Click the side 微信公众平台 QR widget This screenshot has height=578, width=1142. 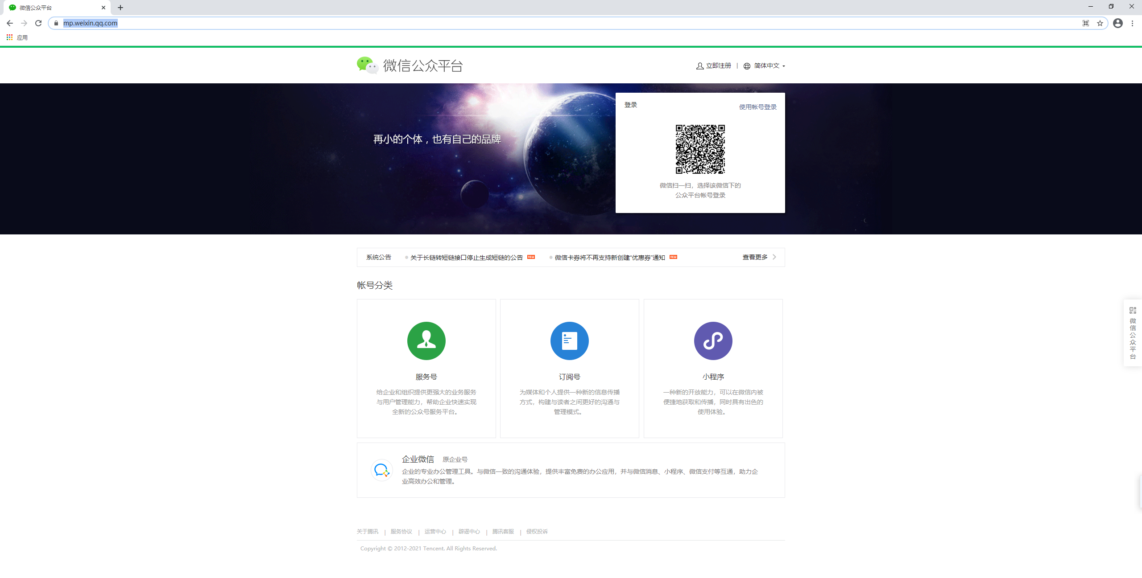pyautogui.click(x=1133, y=333)
